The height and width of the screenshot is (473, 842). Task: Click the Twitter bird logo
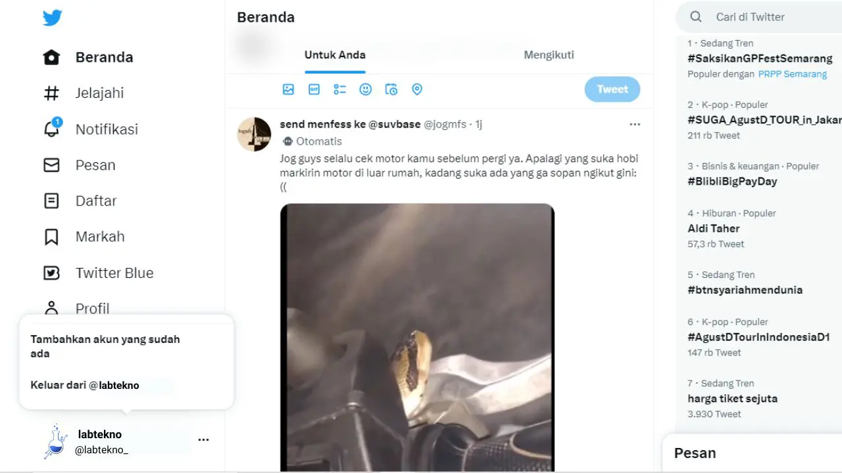click(x=53, y=18)
